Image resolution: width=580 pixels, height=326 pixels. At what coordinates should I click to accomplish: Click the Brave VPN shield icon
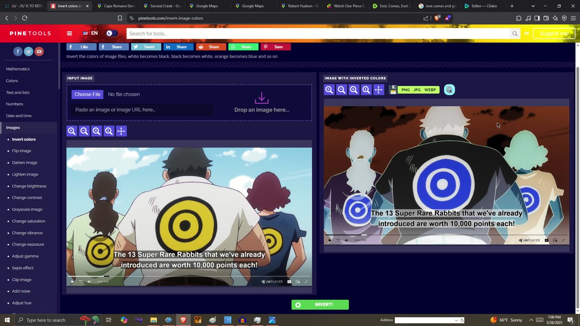coord(564,18)
